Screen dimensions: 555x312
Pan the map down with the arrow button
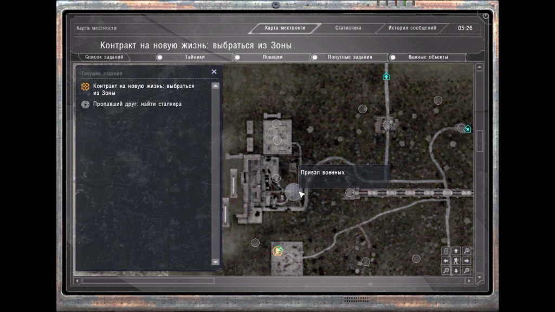point(456,271)
